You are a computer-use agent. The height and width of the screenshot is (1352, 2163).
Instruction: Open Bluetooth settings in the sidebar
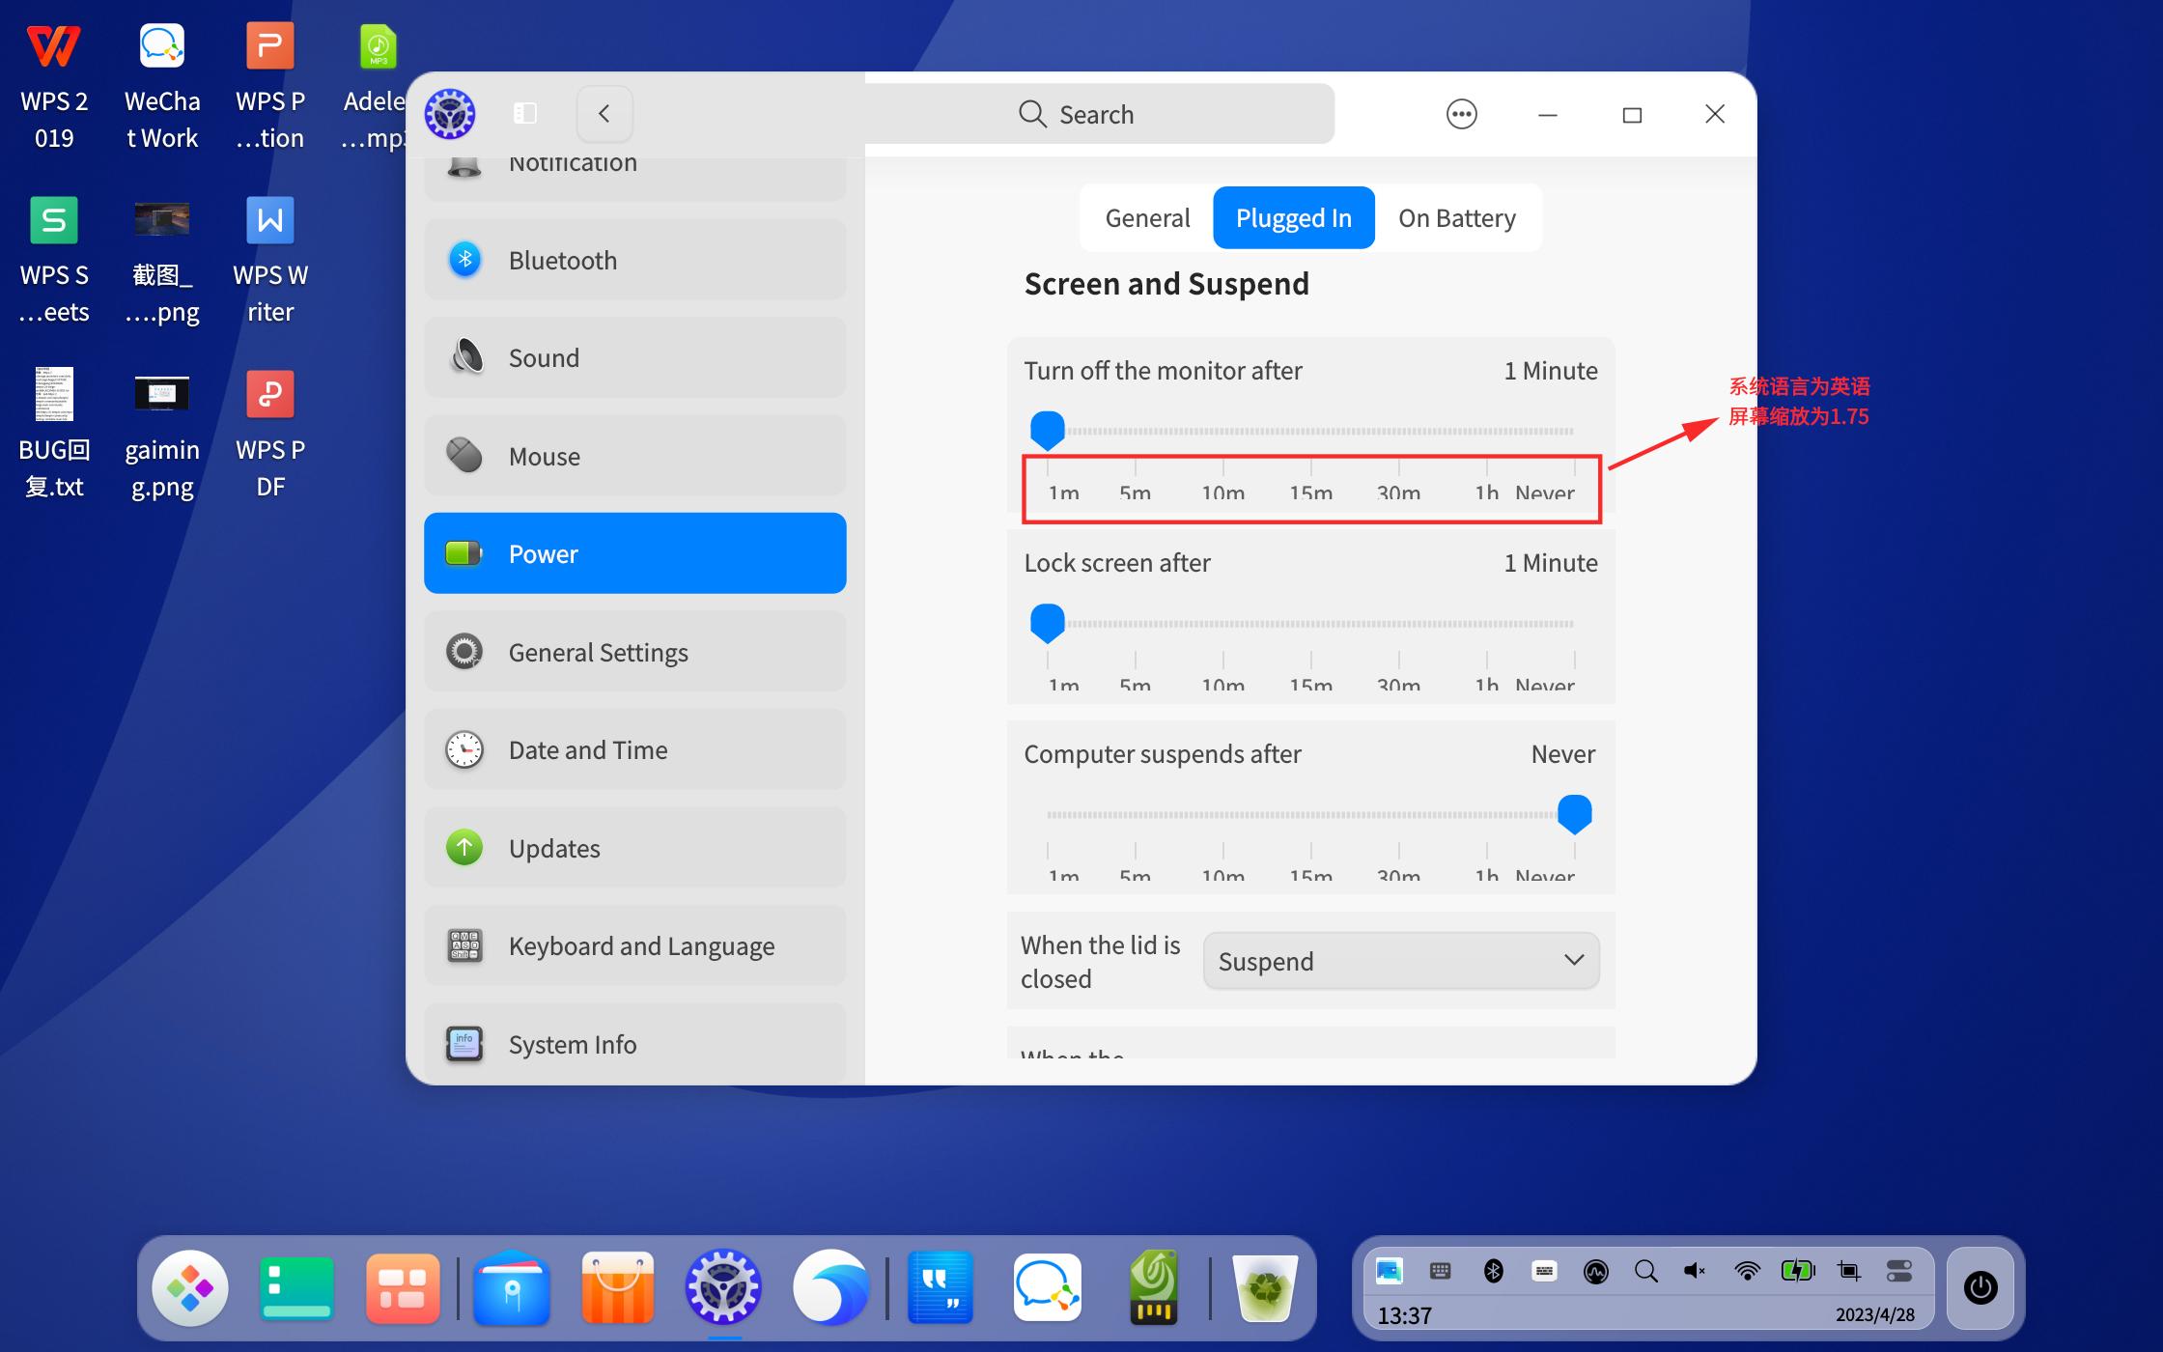click(634, 259)
